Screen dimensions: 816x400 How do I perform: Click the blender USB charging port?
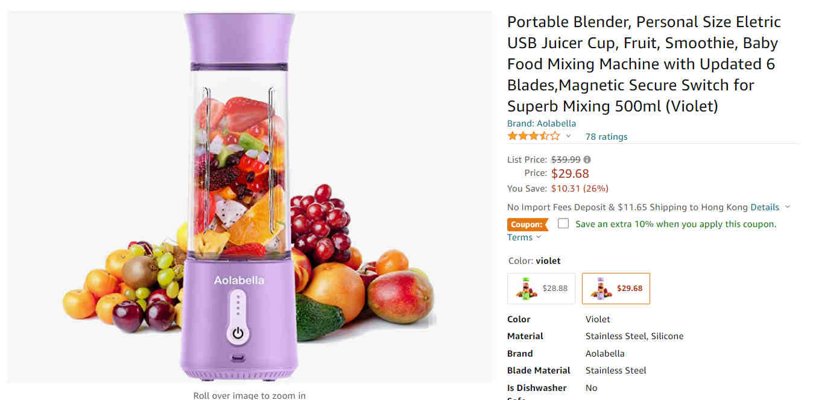coord(238,357)
